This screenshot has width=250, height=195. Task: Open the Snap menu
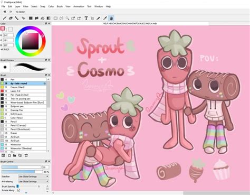click(x=43, y=6)
